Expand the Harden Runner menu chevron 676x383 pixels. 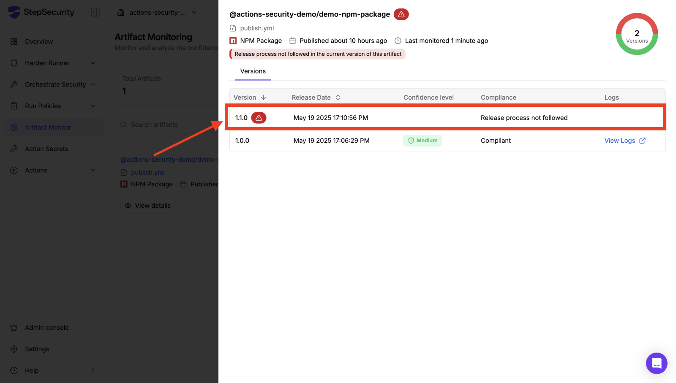coord(93,63)
